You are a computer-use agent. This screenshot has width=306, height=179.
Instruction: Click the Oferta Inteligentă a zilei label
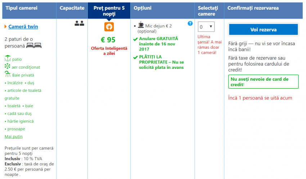[109, 51]
